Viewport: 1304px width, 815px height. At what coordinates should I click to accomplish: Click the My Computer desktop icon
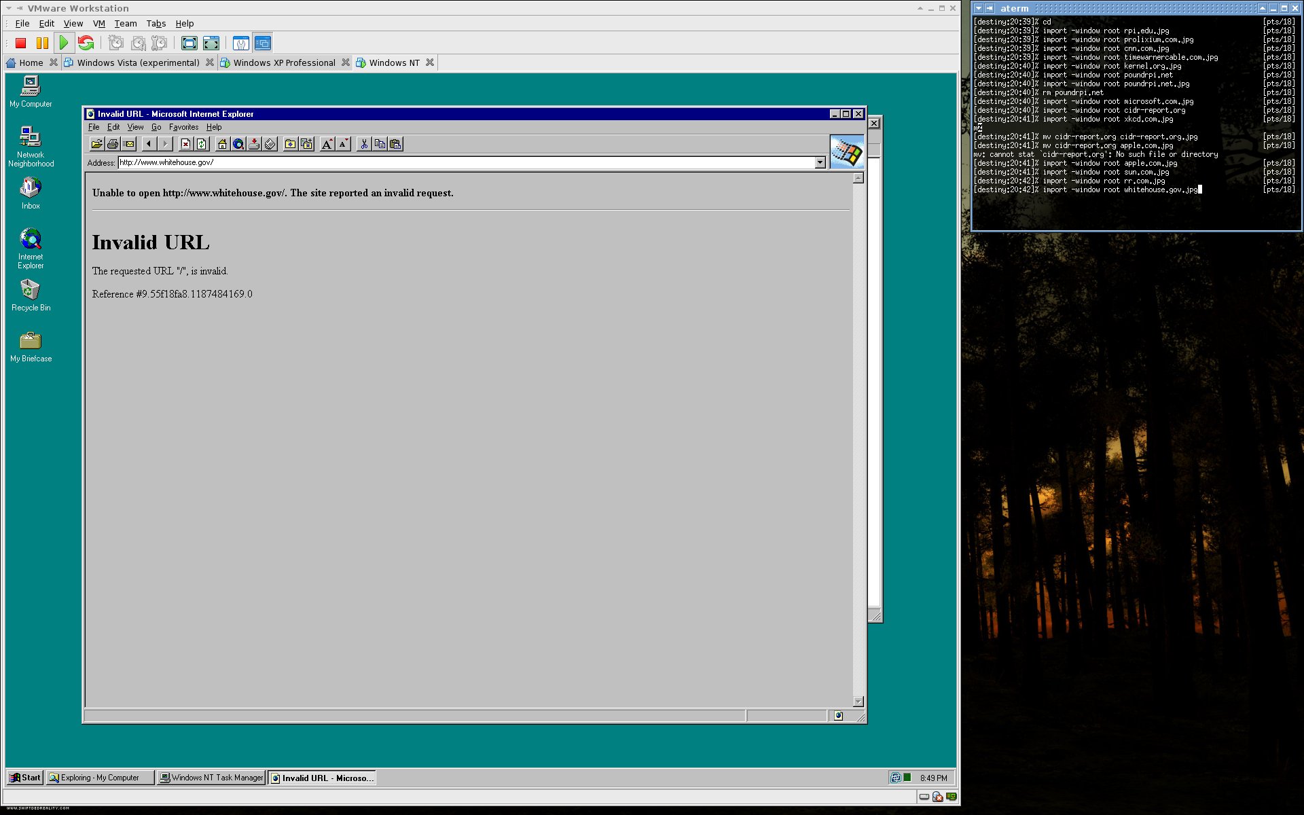pos(31,91)
